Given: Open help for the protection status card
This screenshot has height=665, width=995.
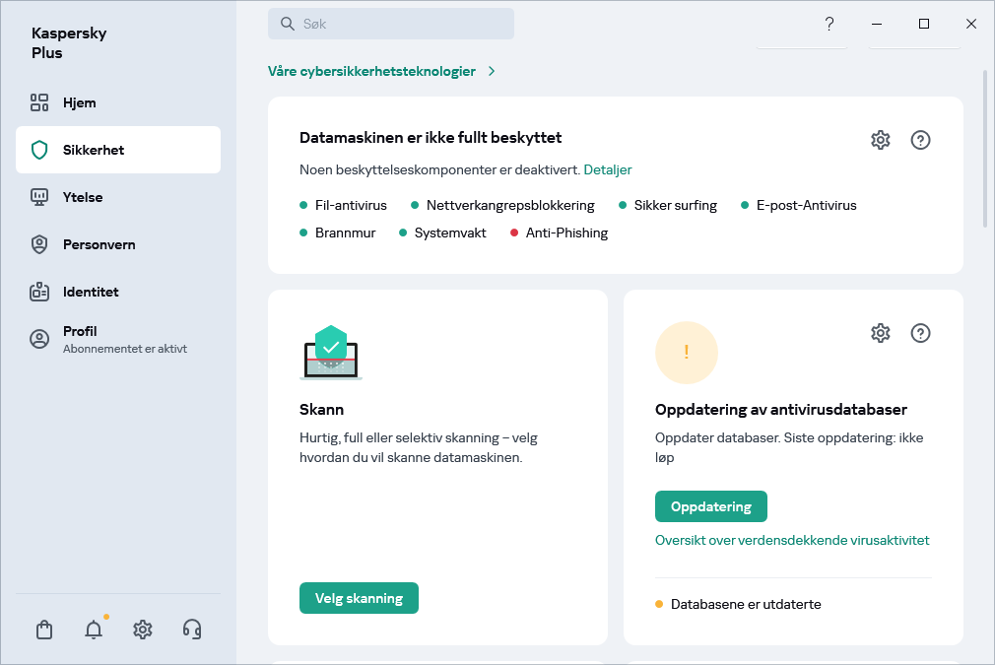Looking at the screenshot, I should 920,139.
